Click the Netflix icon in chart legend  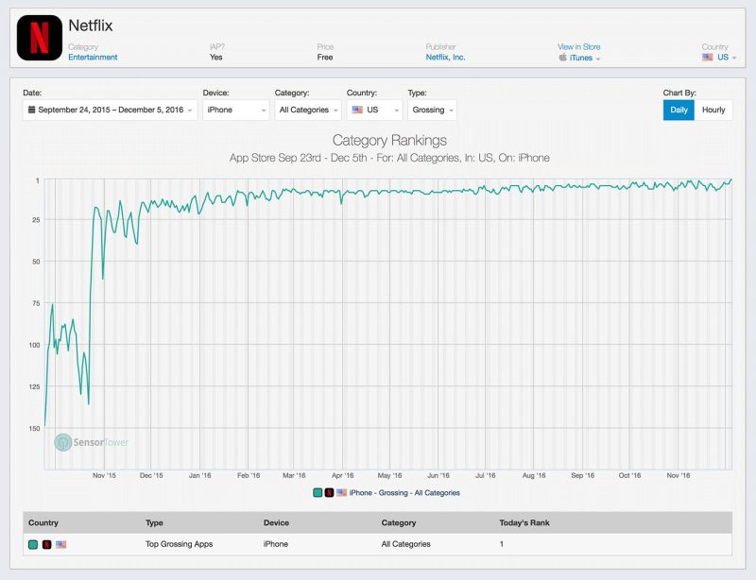[x=329, y=493]
